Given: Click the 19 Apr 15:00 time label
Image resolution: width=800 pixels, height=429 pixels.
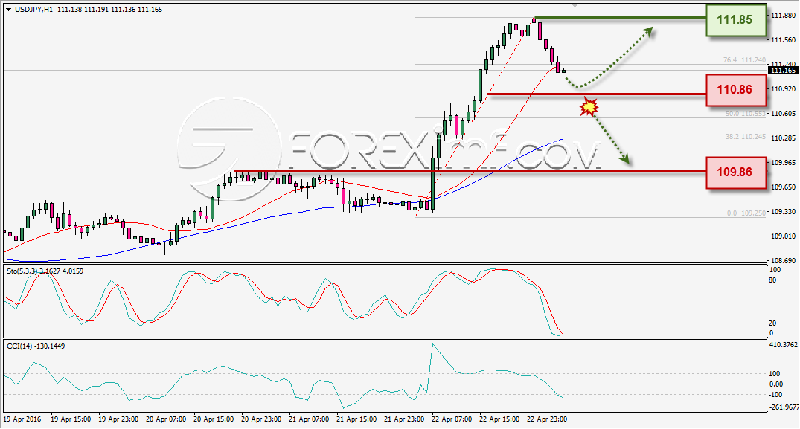Looking at the screenshot, I should (71, 419).
